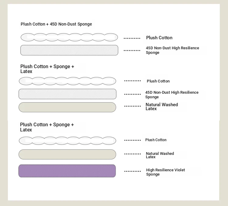Screen dimensions: 228x206
Task: Select the middle section's 'Natural Washed Latex' label
Action: tap(162, 106)
